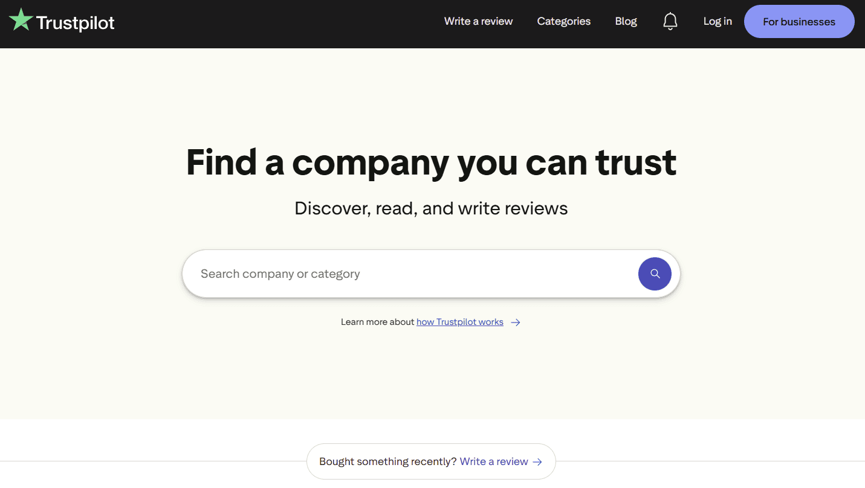Click Log in
865x488 pixels.
718,21
